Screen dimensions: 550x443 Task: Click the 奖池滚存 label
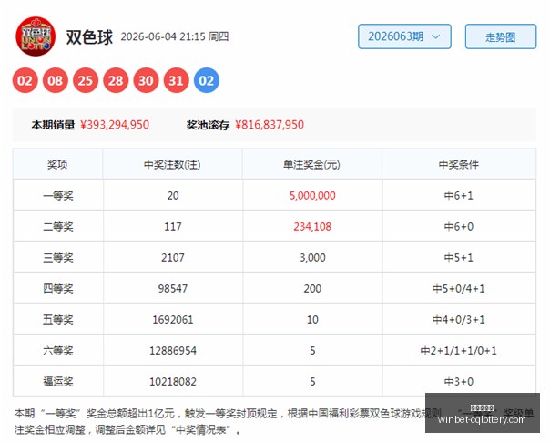click(208, 125)
